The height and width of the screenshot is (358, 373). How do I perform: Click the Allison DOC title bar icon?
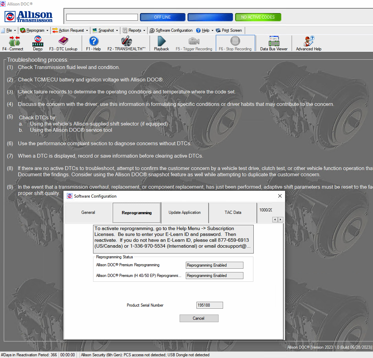[3, 4]
